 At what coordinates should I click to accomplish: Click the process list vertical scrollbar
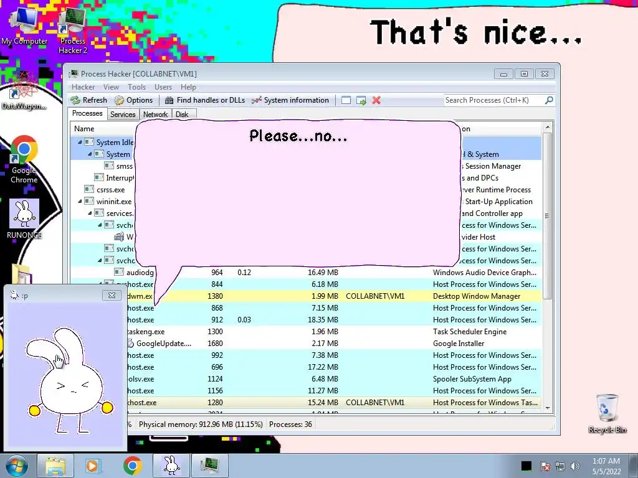pyautogui.click(x=548, y=215)
